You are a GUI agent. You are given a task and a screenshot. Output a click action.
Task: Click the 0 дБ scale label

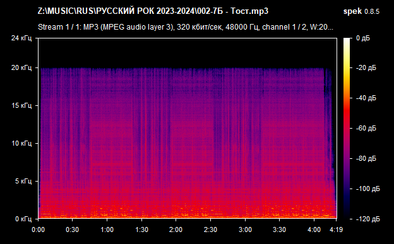(x=363, y=38)
